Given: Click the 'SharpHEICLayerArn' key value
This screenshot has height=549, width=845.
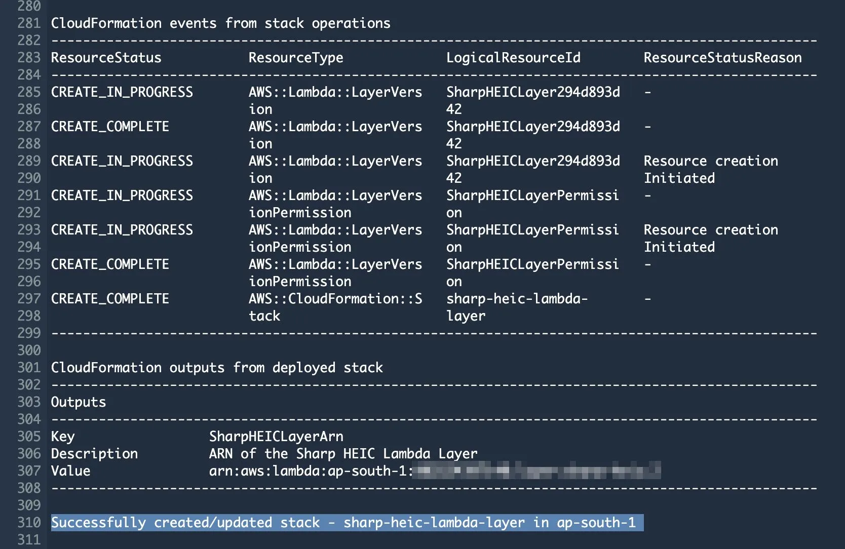Looking at the screenshot, I should tap(276, 437).
